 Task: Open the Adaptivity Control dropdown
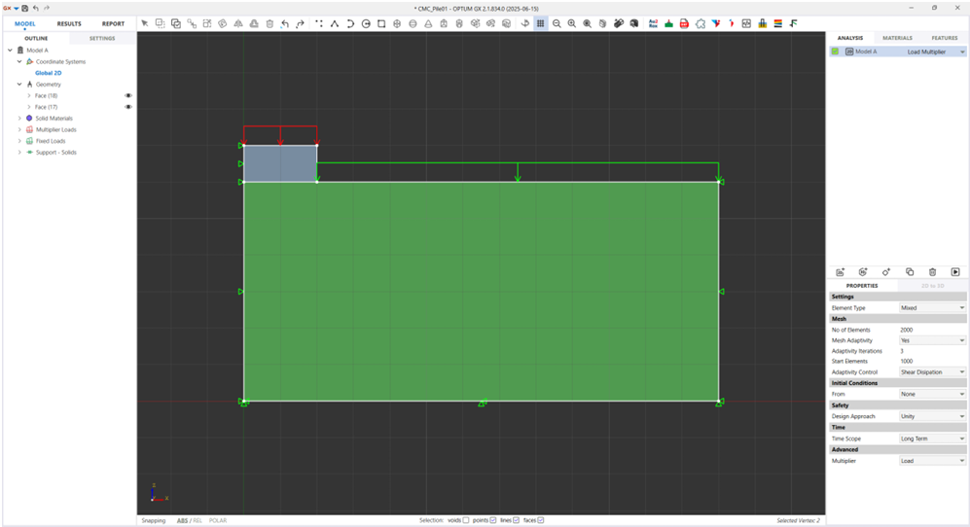(932, 372)
